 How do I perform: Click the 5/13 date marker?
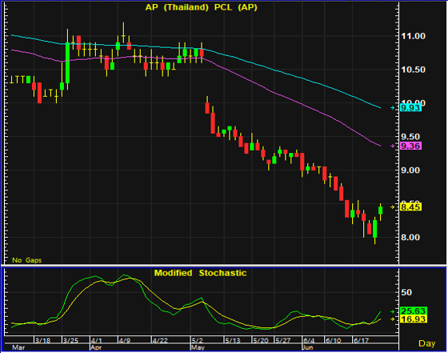233,340
